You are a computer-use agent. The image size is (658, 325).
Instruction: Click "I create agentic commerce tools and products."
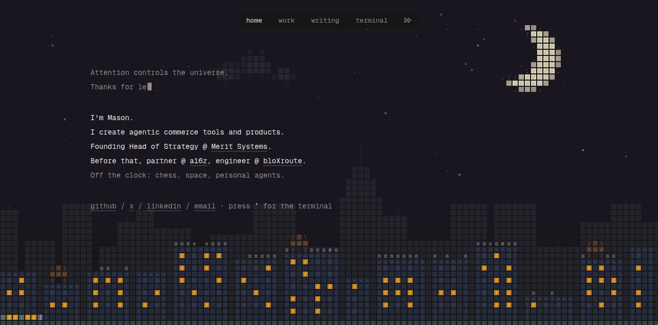pyautogui.click(x=188, y=132)
